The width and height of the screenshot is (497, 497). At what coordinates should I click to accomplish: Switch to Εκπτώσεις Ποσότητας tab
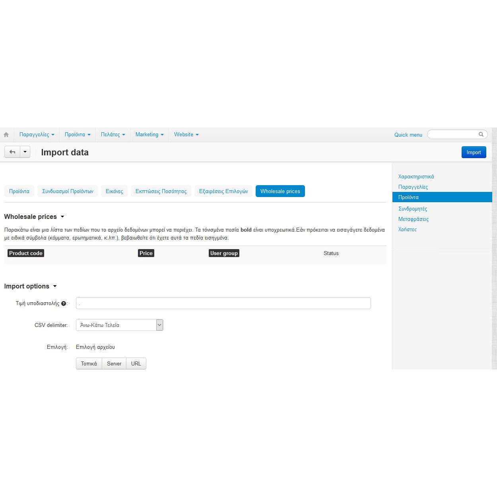(x=161, y=191)
